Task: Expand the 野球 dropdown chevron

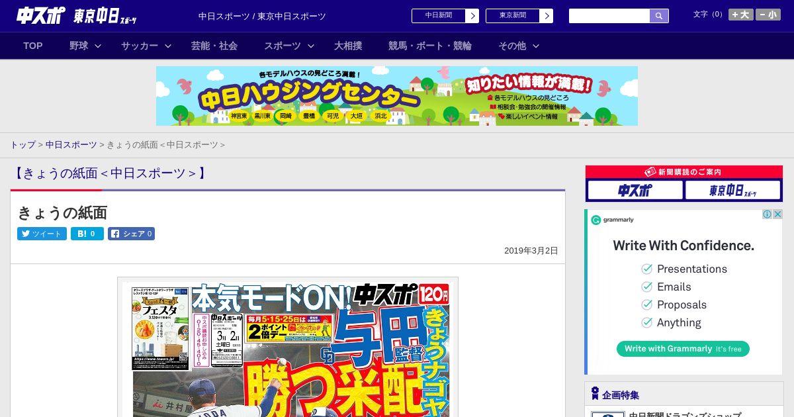Action: (98, 46)
